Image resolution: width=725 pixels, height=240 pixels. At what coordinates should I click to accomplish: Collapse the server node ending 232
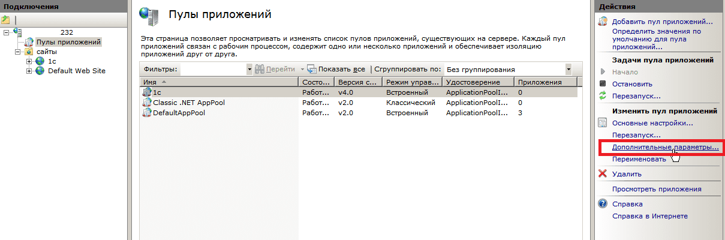[7, 32]
